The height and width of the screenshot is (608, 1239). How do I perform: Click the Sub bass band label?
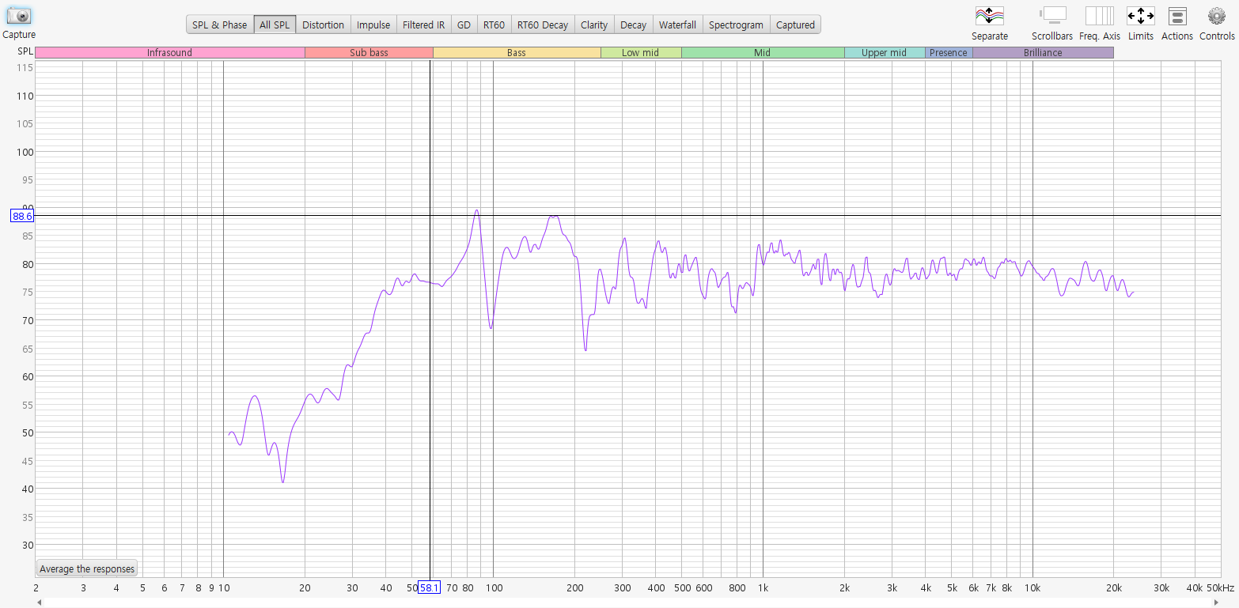point(369,53)
